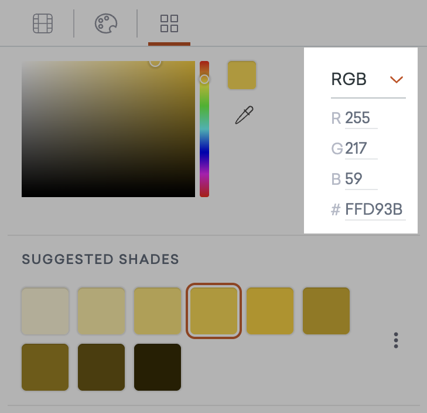Click the saturation gradient picker area

108,128
